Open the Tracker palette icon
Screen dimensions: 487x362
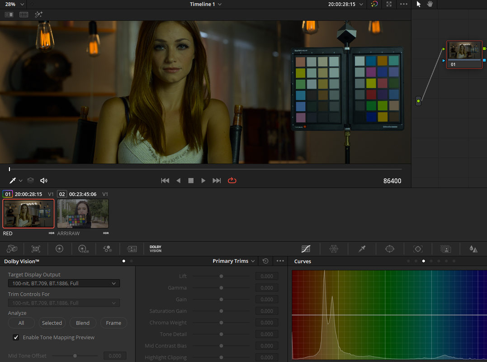(418, 249)
